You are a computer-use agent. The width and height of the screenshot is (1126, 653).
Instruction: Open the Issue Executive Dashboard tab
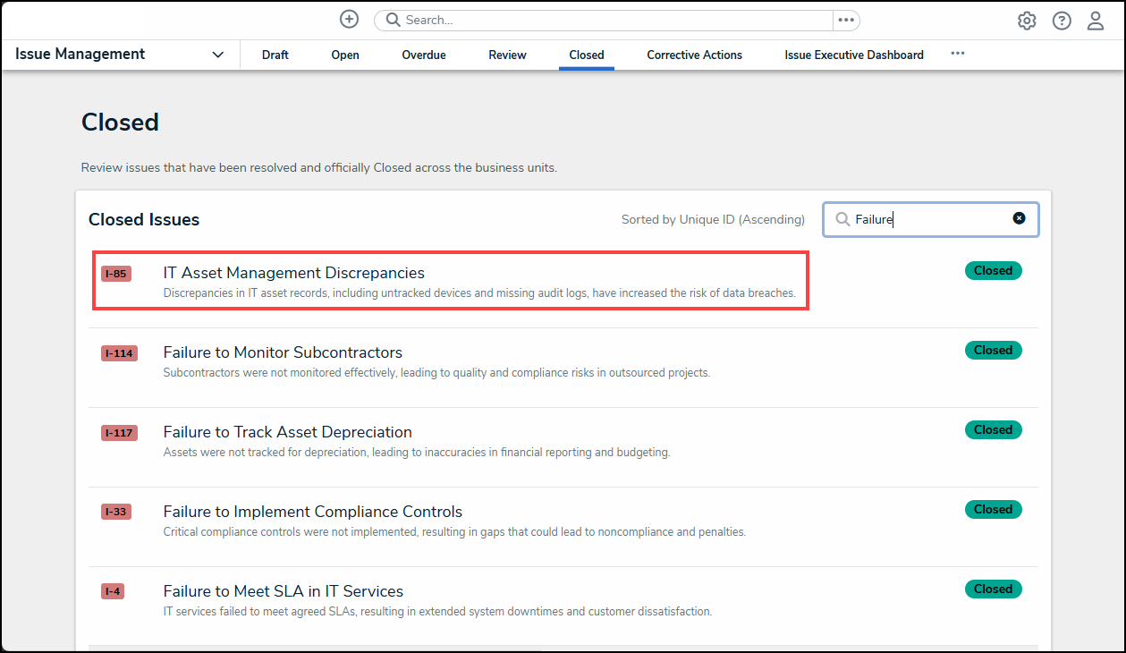(x=853, y=55)
